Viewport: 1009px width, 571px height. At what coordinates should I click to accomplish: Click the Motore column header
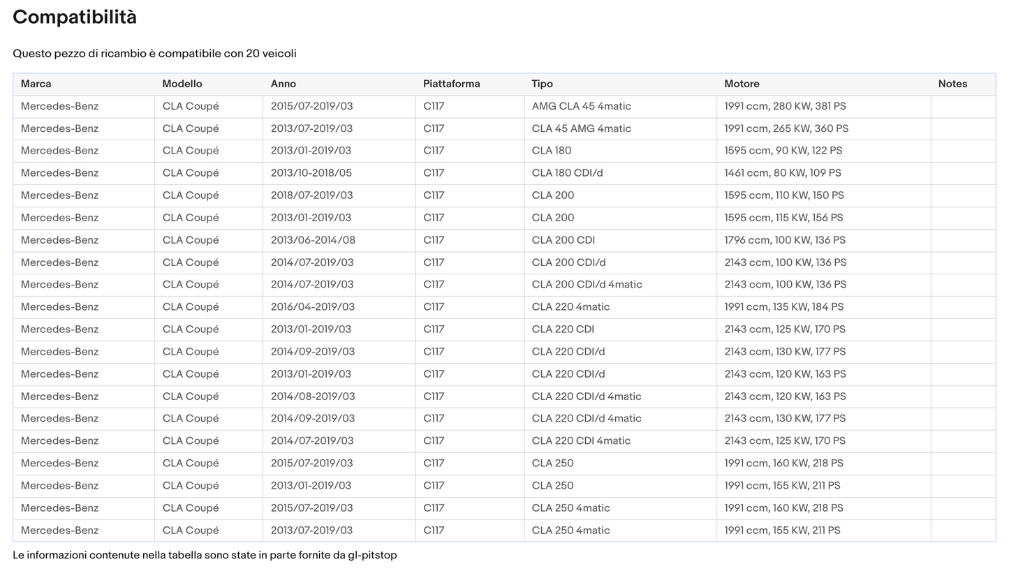click(742, 84)
